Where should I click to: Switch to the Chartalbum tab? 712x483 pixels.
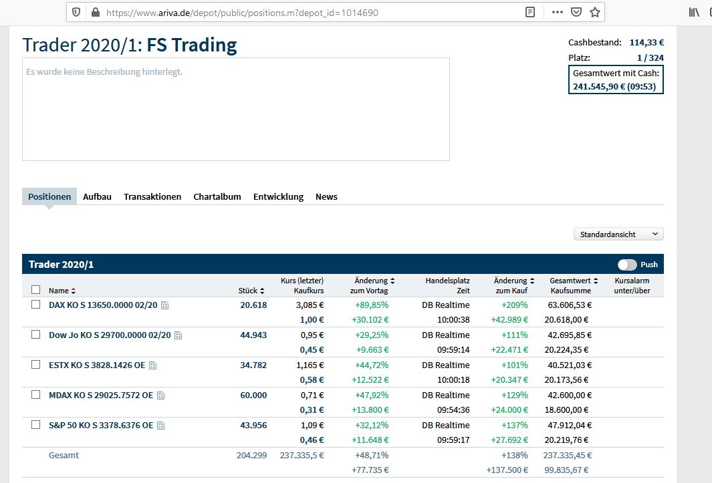[217, 196]
